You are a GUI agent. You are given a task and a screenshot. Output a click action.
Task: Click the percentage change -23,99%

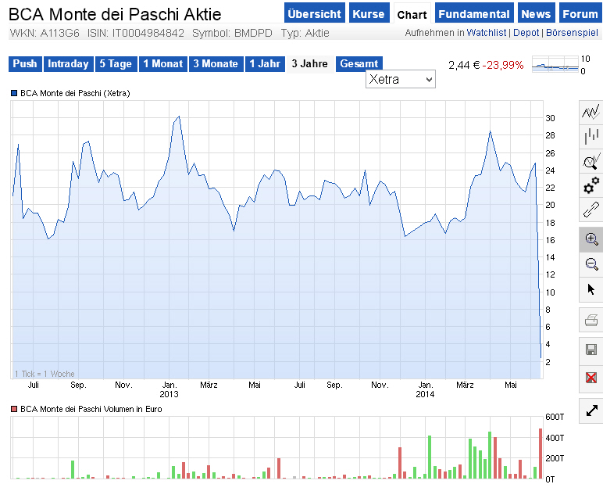[503, 65]
